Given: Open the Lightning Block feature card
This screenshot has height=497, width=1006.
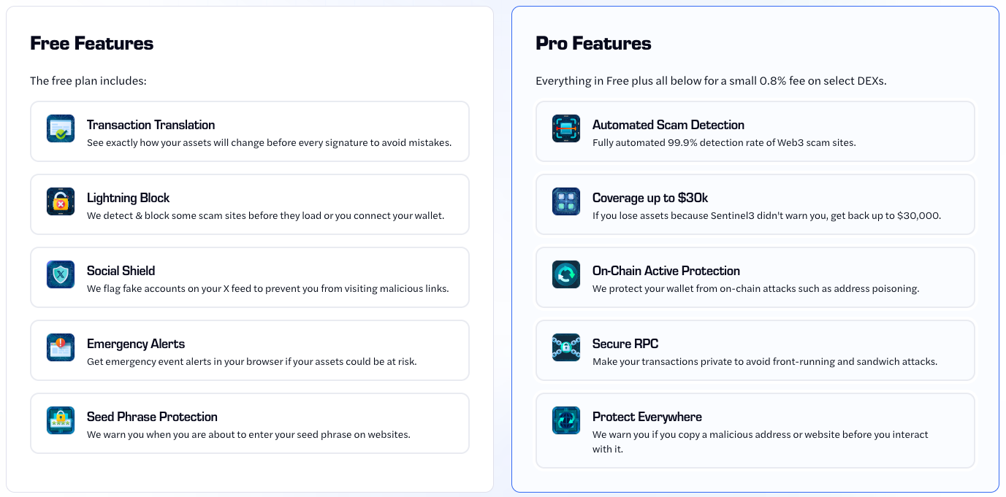Looking at the screenshot, I should click(249, 204).
